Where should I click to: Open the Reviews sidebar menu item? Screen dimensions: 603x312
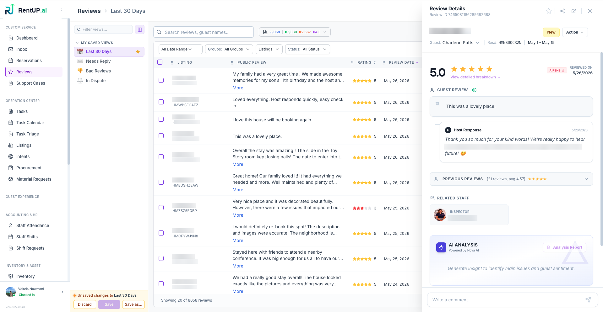tap(34, 72)
